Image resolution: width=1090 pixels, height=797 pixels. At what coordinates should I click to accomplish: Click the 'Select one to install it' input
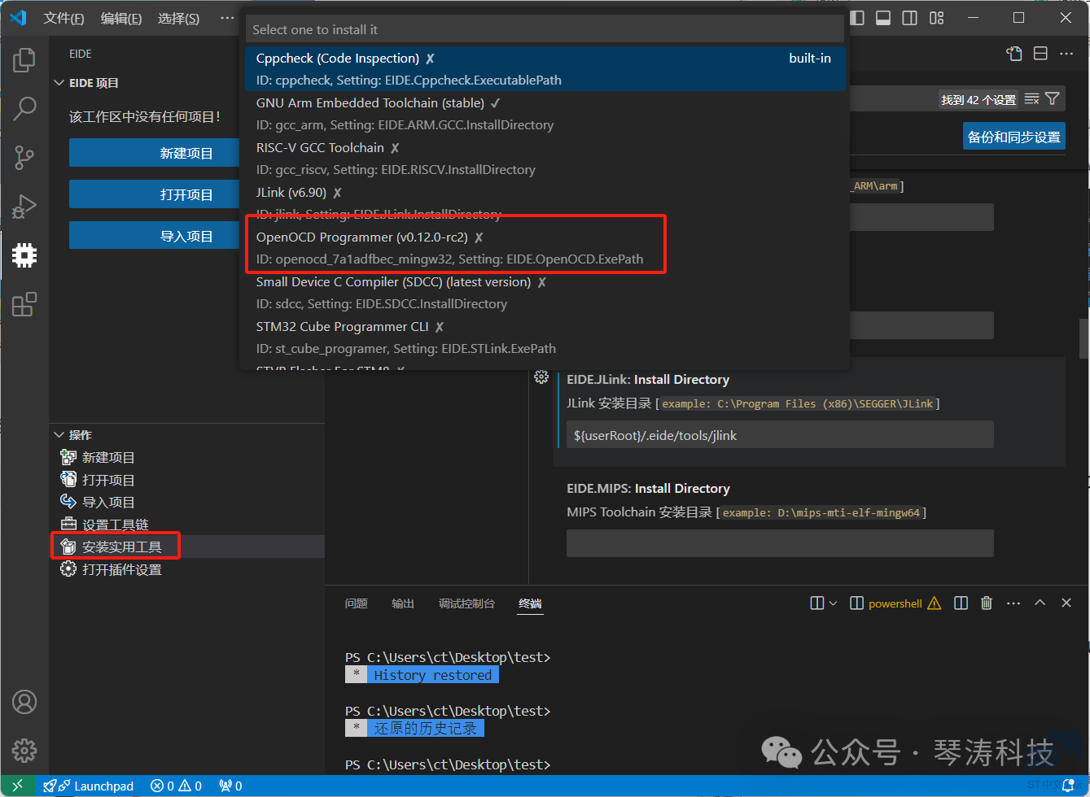[545, 29]
